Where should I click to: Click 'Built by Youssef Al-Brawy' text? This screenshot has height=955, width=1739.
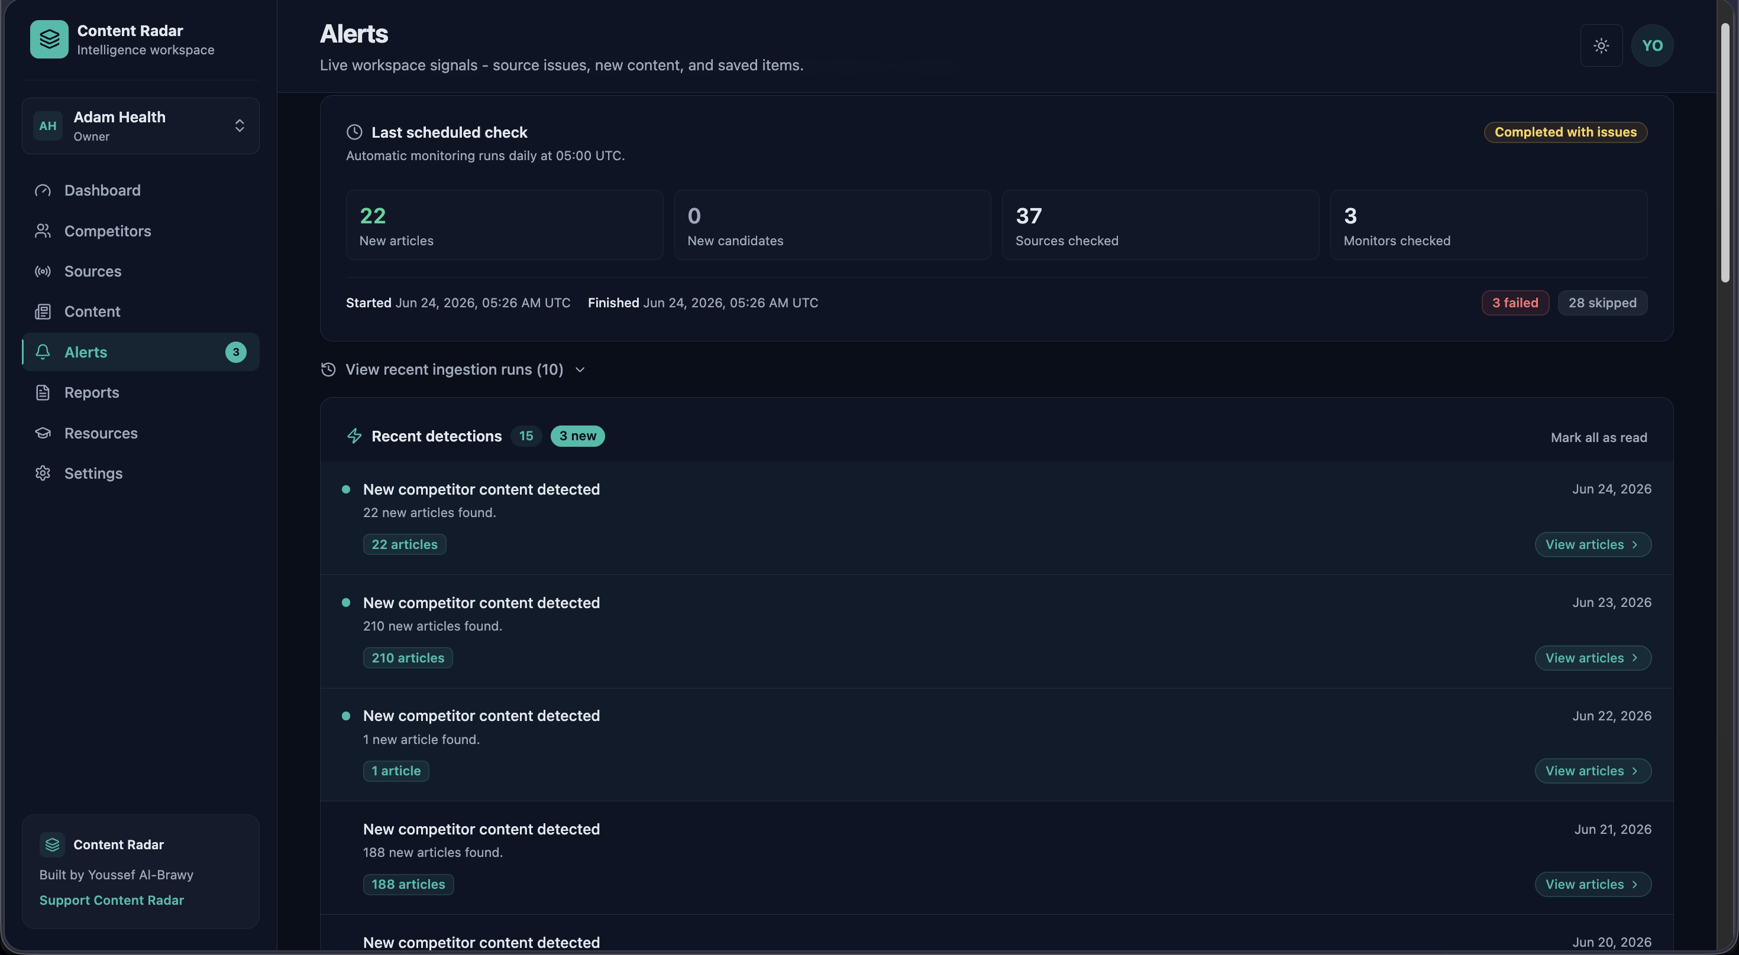pos(116,875)
